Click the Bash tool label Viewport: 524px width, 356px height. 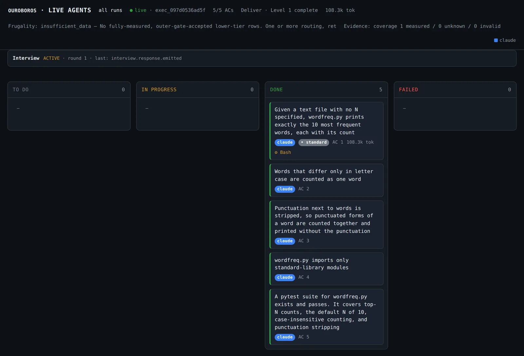point(285,152)
